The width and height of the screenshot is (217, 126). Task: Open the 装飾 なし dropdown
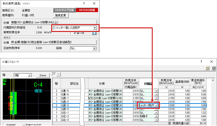point(94,48)
